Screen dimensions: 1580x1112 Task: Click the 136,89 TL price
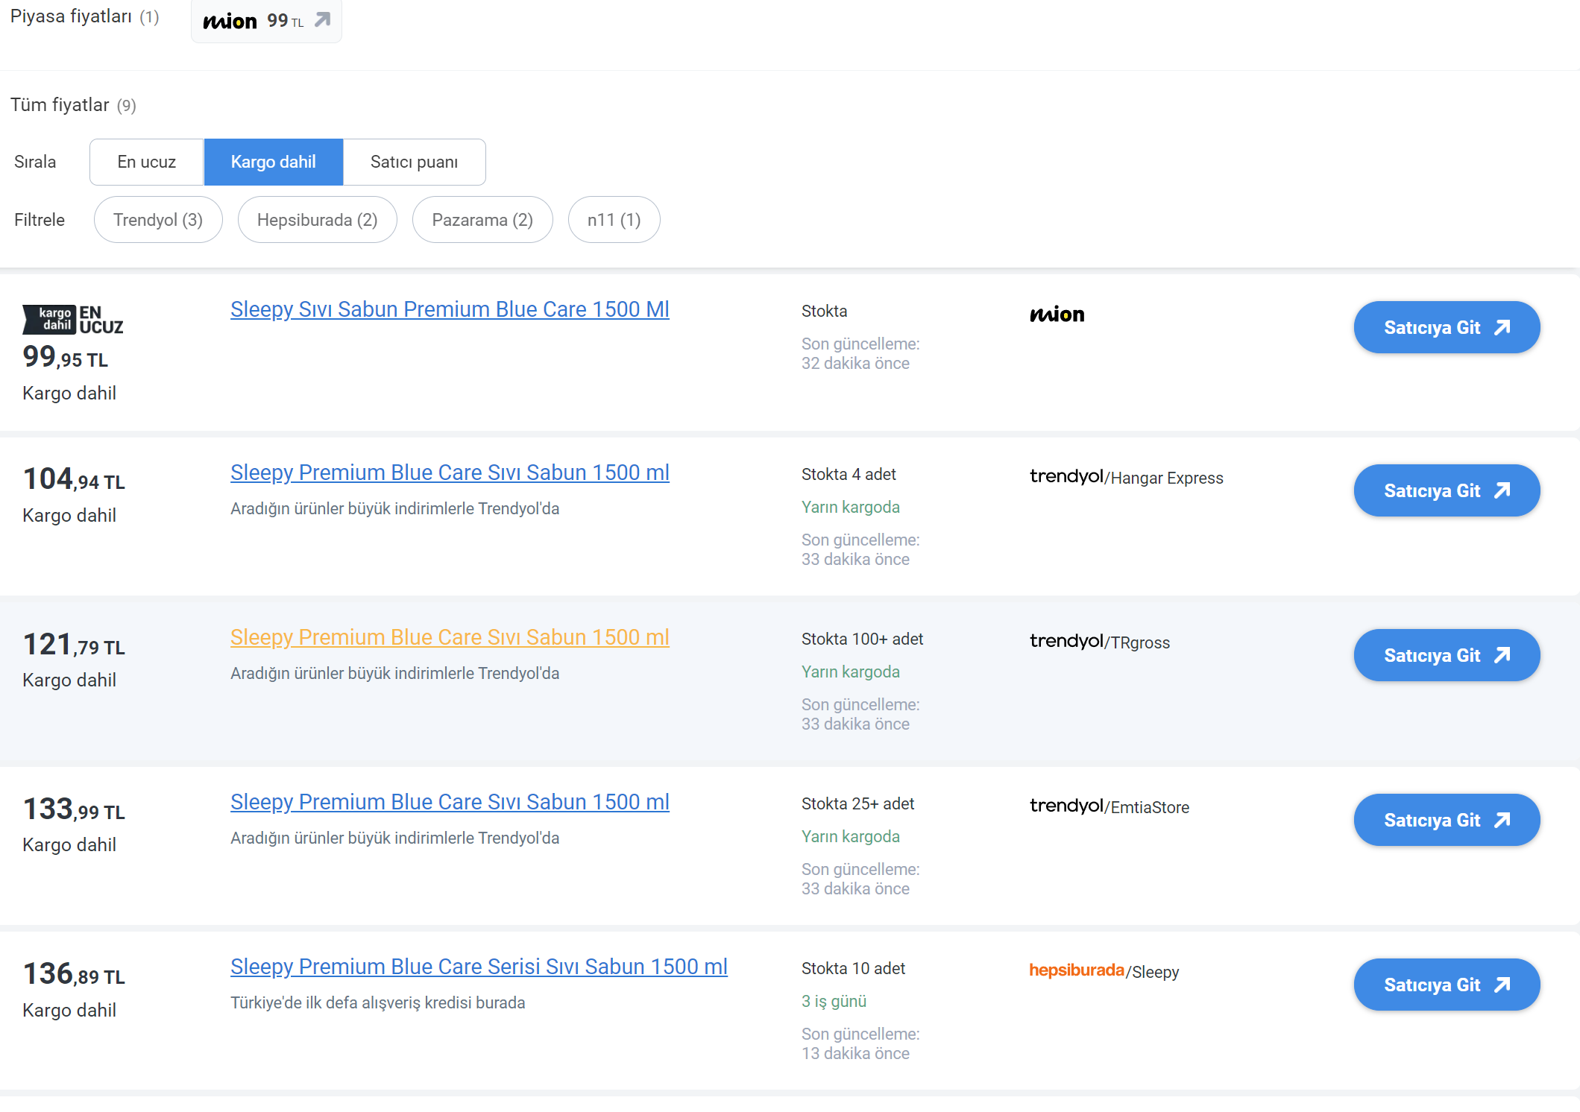[74, 974]
